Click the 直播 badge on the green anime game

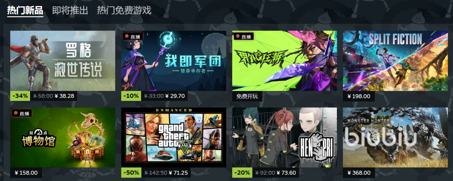tap(243, 36)
